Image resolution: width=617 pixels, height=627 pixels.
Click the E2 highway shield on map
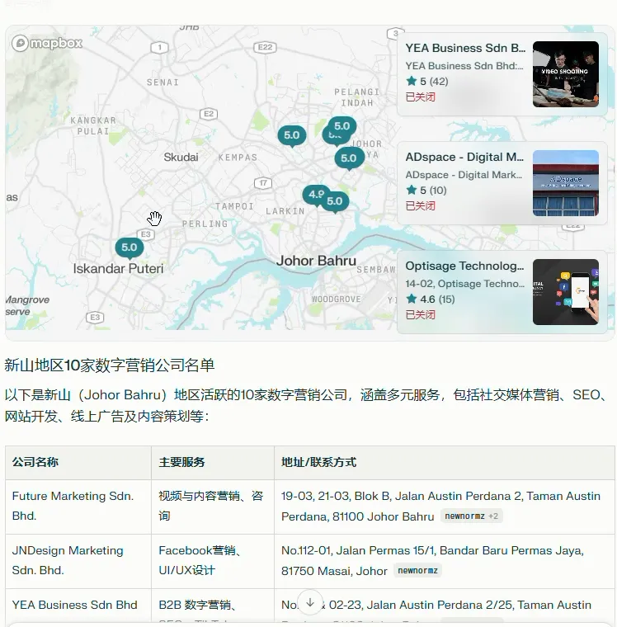(209, 114)
